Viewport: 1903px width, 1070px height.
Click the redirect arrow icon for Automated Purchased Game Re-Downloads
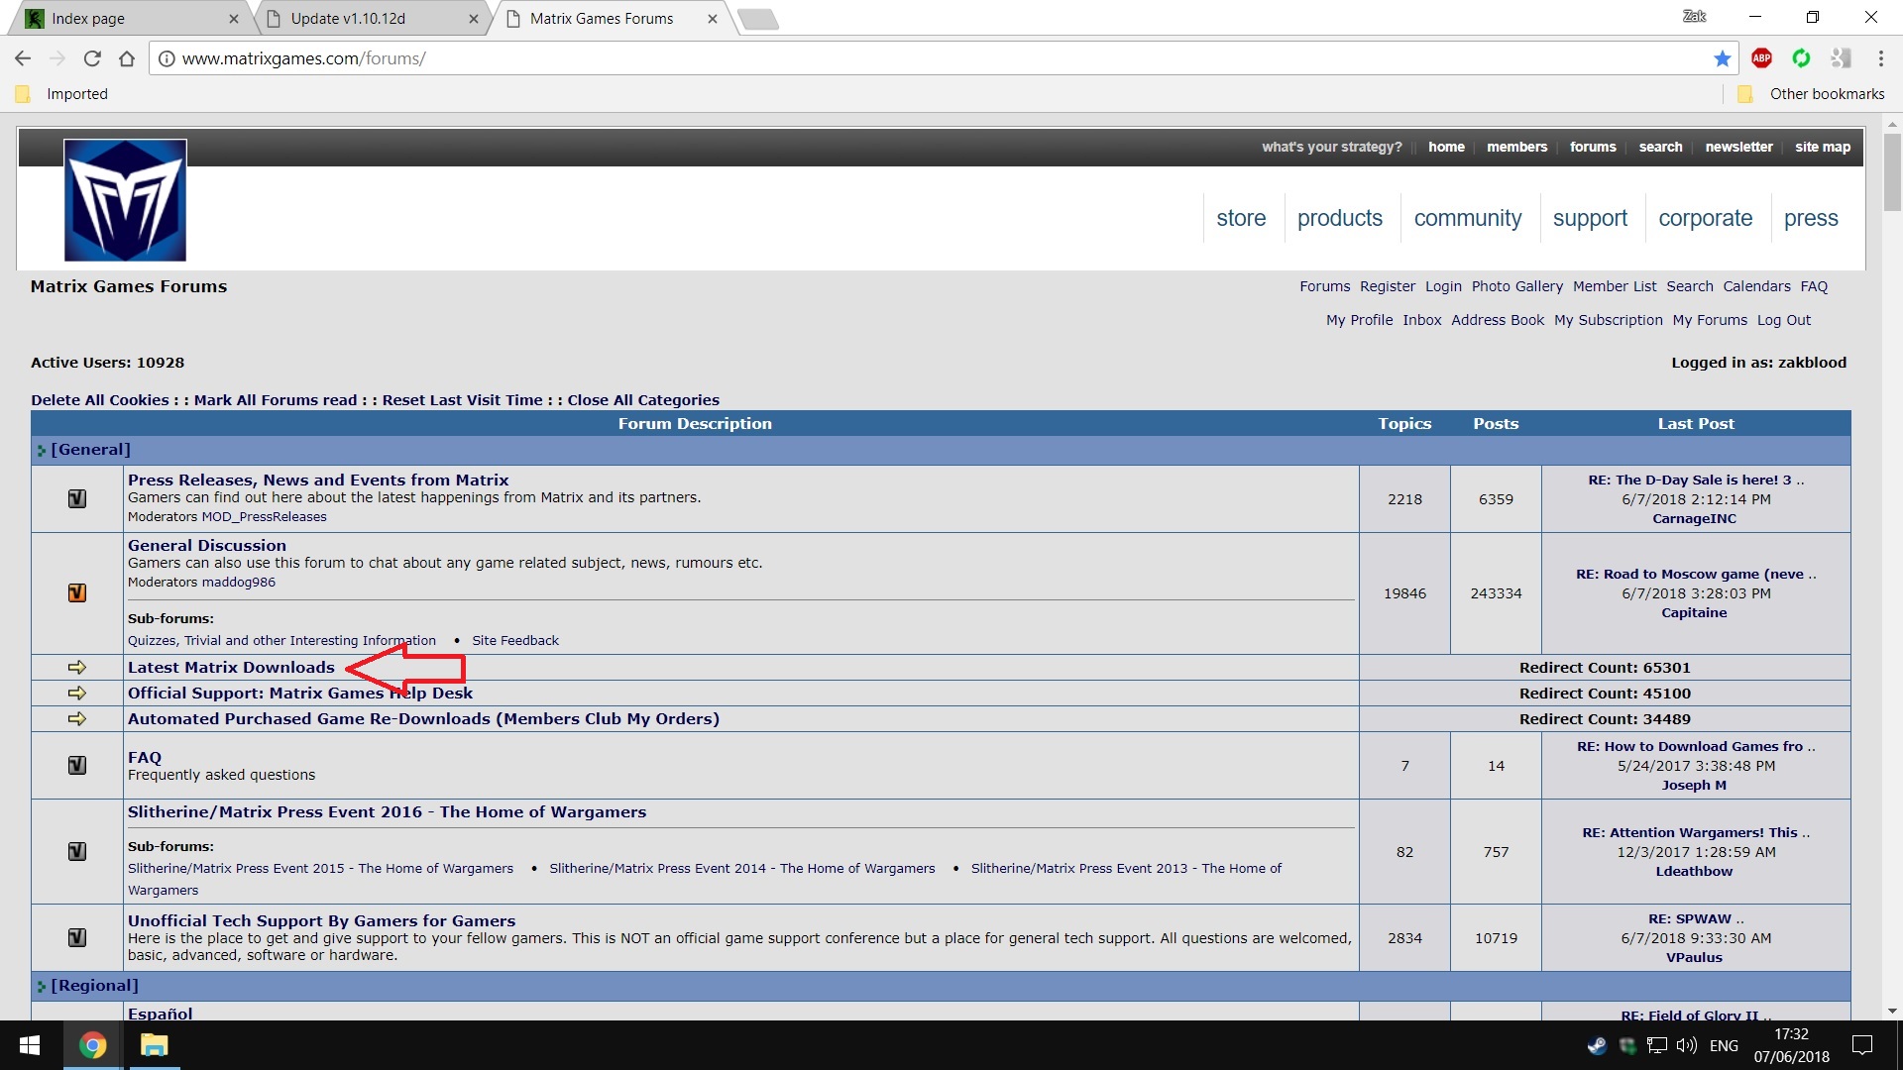pos(77,719)
